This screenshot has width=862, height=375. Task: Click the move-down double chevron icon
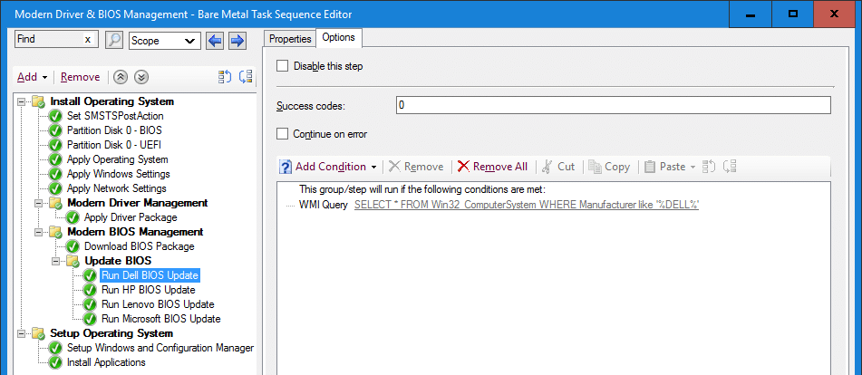[141, 77]
